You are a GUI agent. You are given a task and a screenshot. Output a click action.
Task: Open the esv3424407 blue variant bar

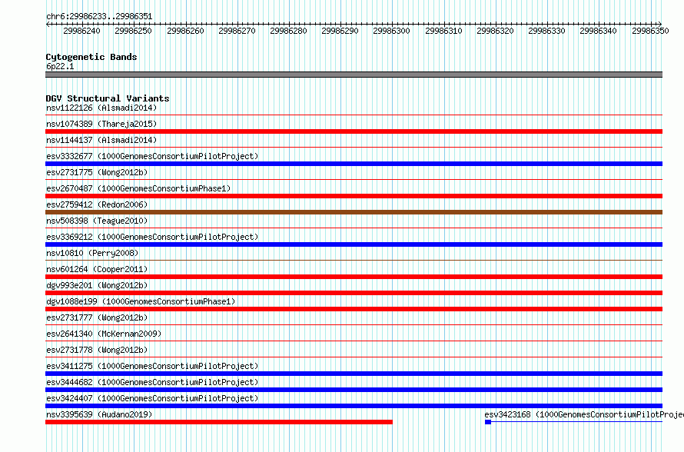[x=354, y=406]
